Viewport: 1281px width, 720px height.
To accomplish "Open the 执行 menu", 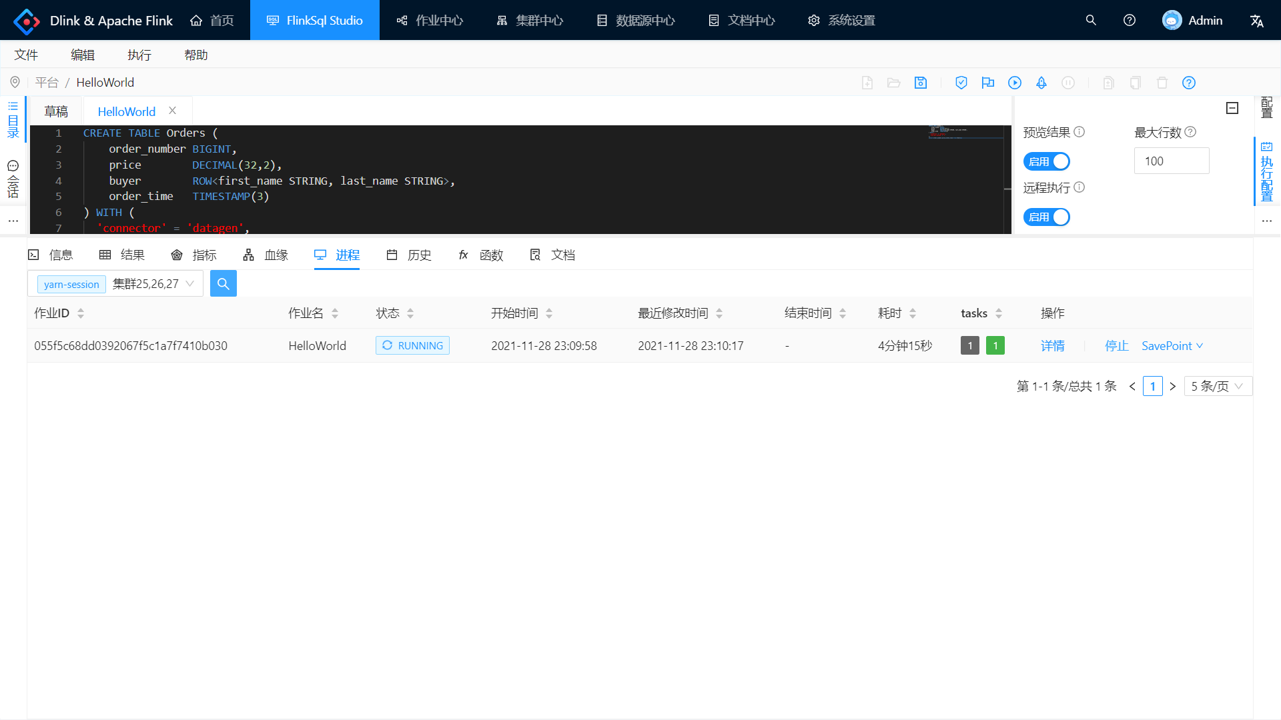I will point(139,55).
